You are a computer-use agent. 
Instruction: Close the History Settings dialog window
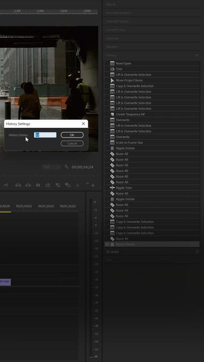point(83,124)
